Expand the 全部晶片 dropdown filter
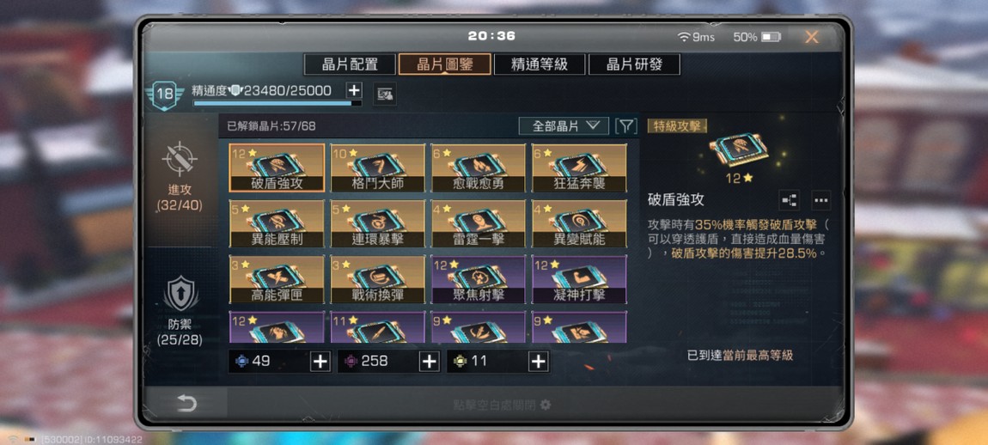This screenshot has height=445, width=988. tap(564, 126)
